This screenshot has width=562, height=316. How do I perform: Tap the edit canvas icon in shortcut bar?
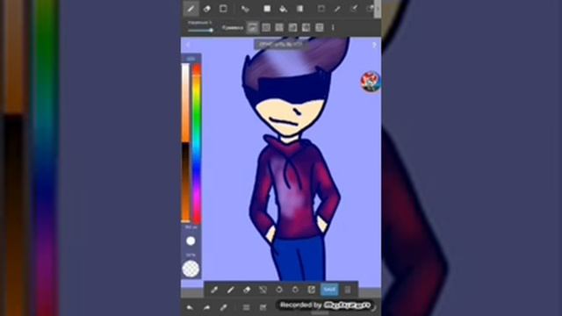click(311, 290)
